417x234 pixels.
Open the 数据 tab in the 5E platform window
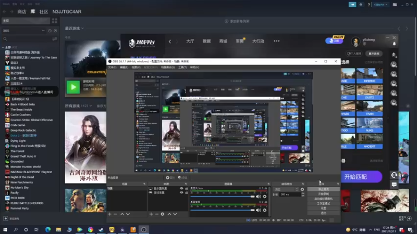(206, 41)
